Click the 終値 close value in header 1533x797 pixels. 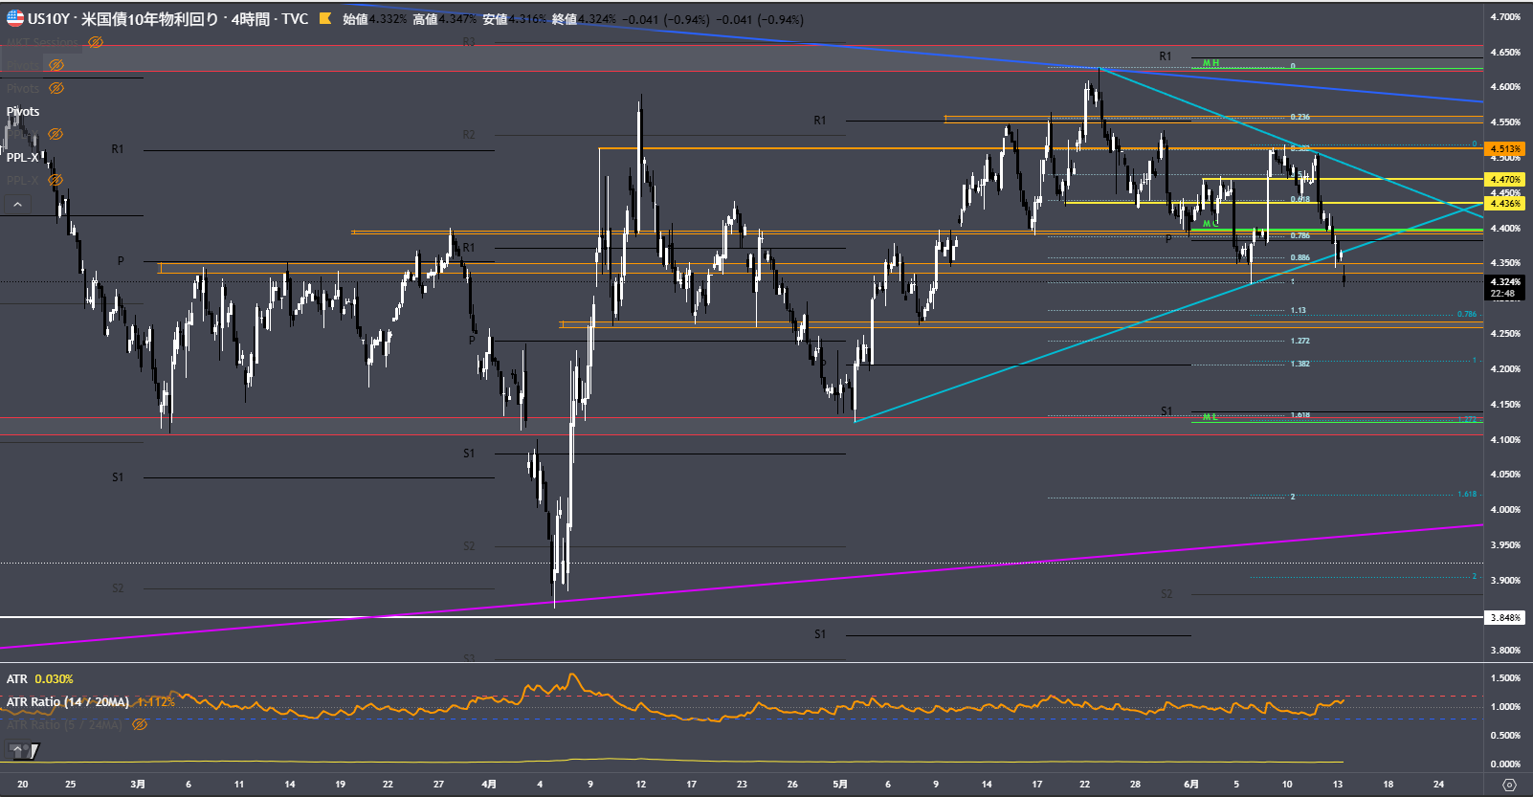[597, 19]
